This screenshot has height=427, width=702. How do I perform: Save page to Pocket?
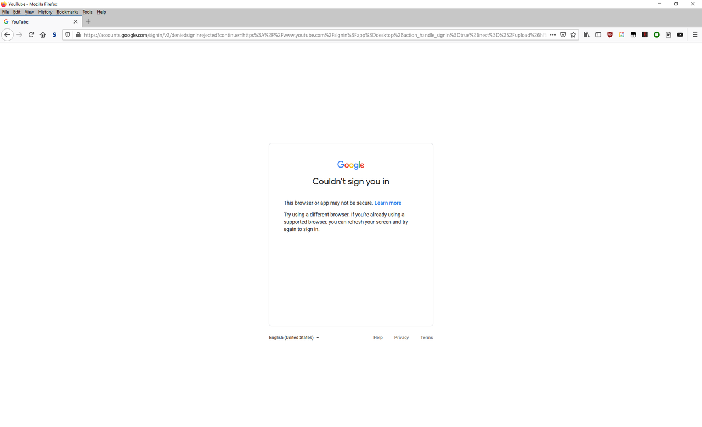click(x=563, y=34)
